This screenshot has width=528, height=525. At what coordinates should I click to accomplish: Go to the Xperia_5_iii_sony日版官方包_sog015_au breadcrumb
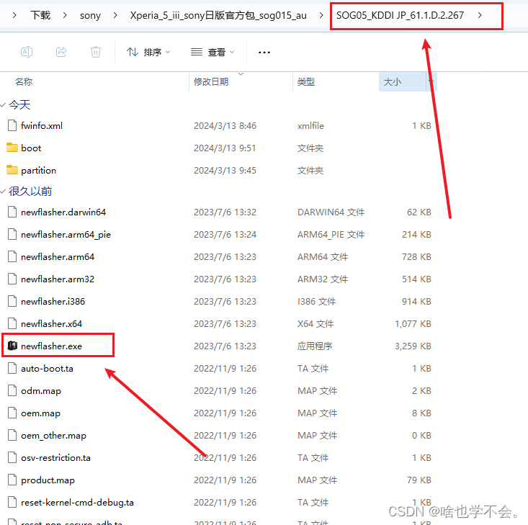[218, 15]
